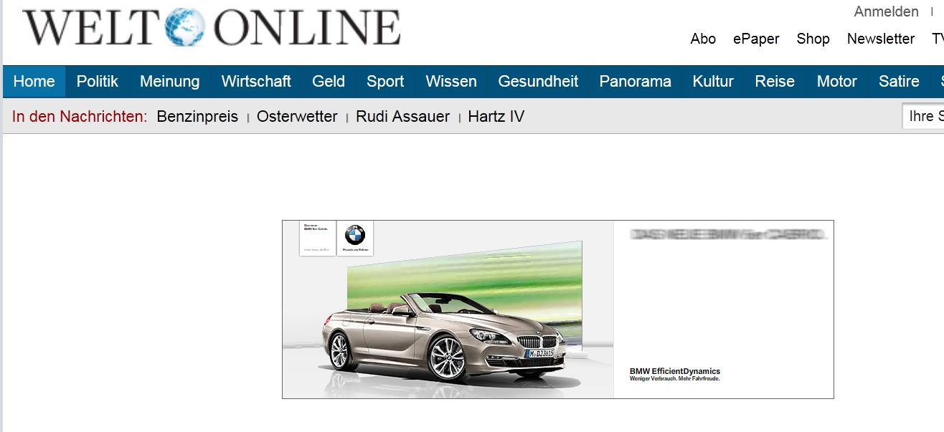Open the Rudi Assauer news topic
This screenshot has width=944, height=432.
(402, 117)
